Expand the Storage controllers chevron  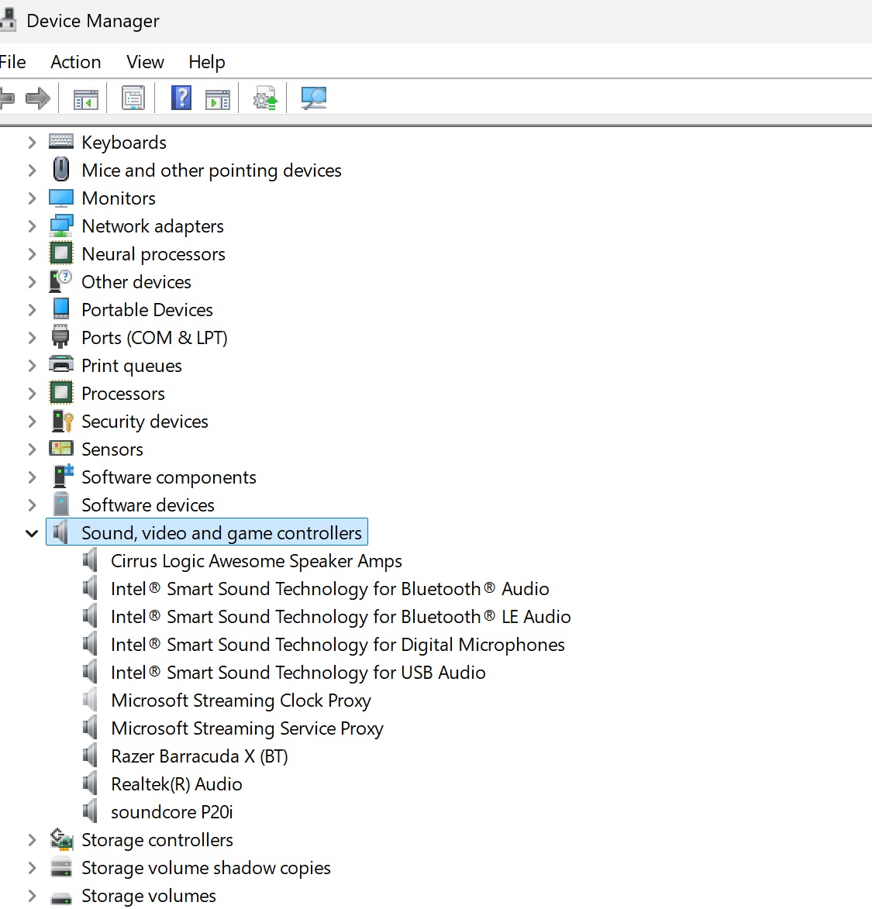[x=32, y=839]
